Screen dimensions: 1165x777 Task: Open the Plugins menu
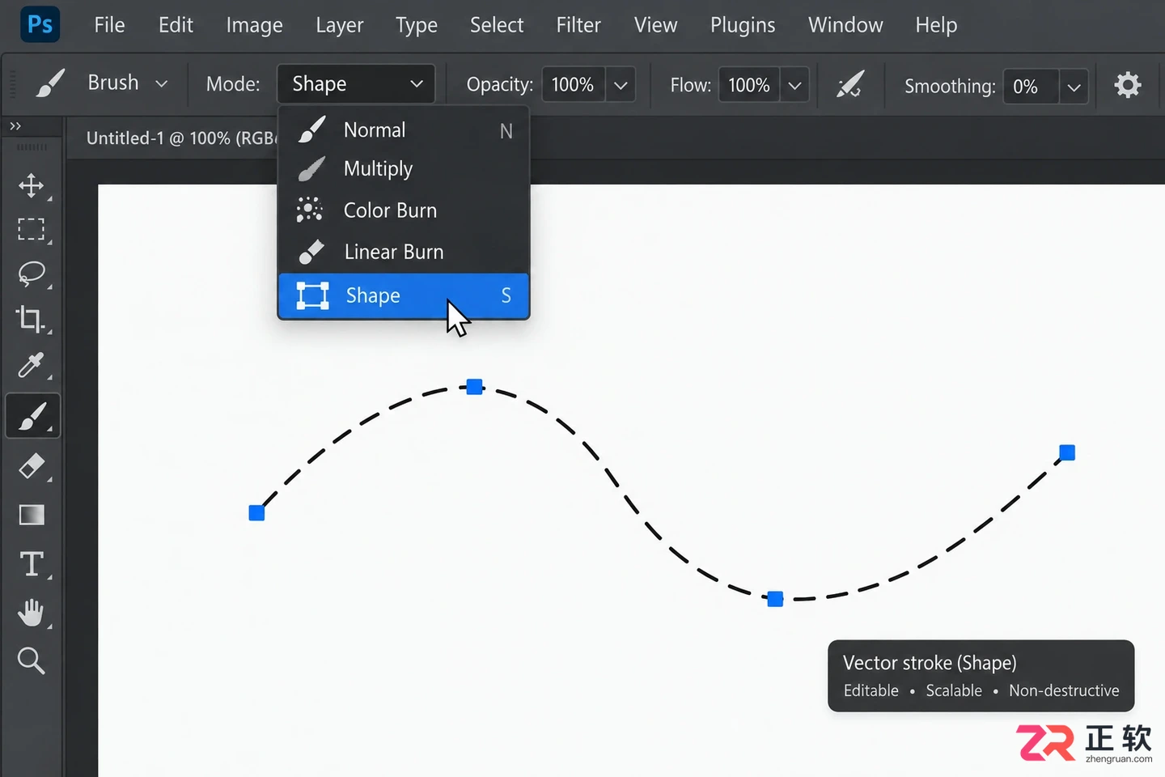click(x=743, y=25)
